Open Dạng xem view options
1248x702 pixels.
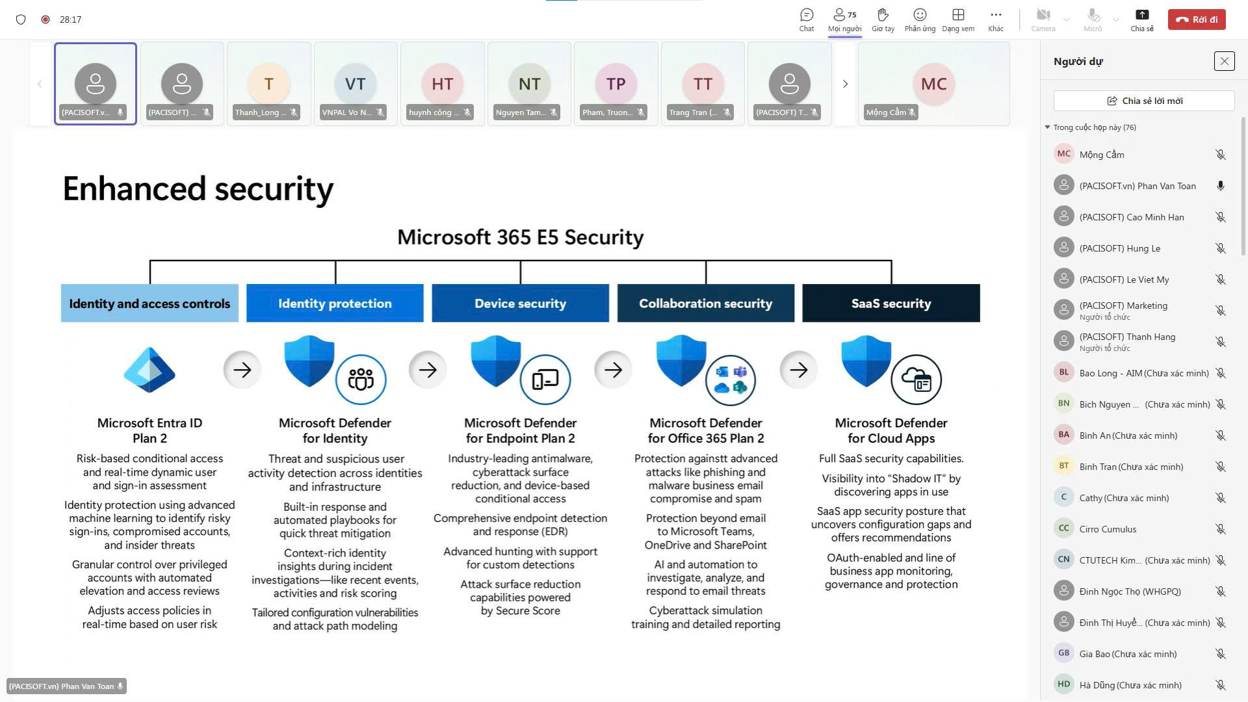(x=958, y=19)
